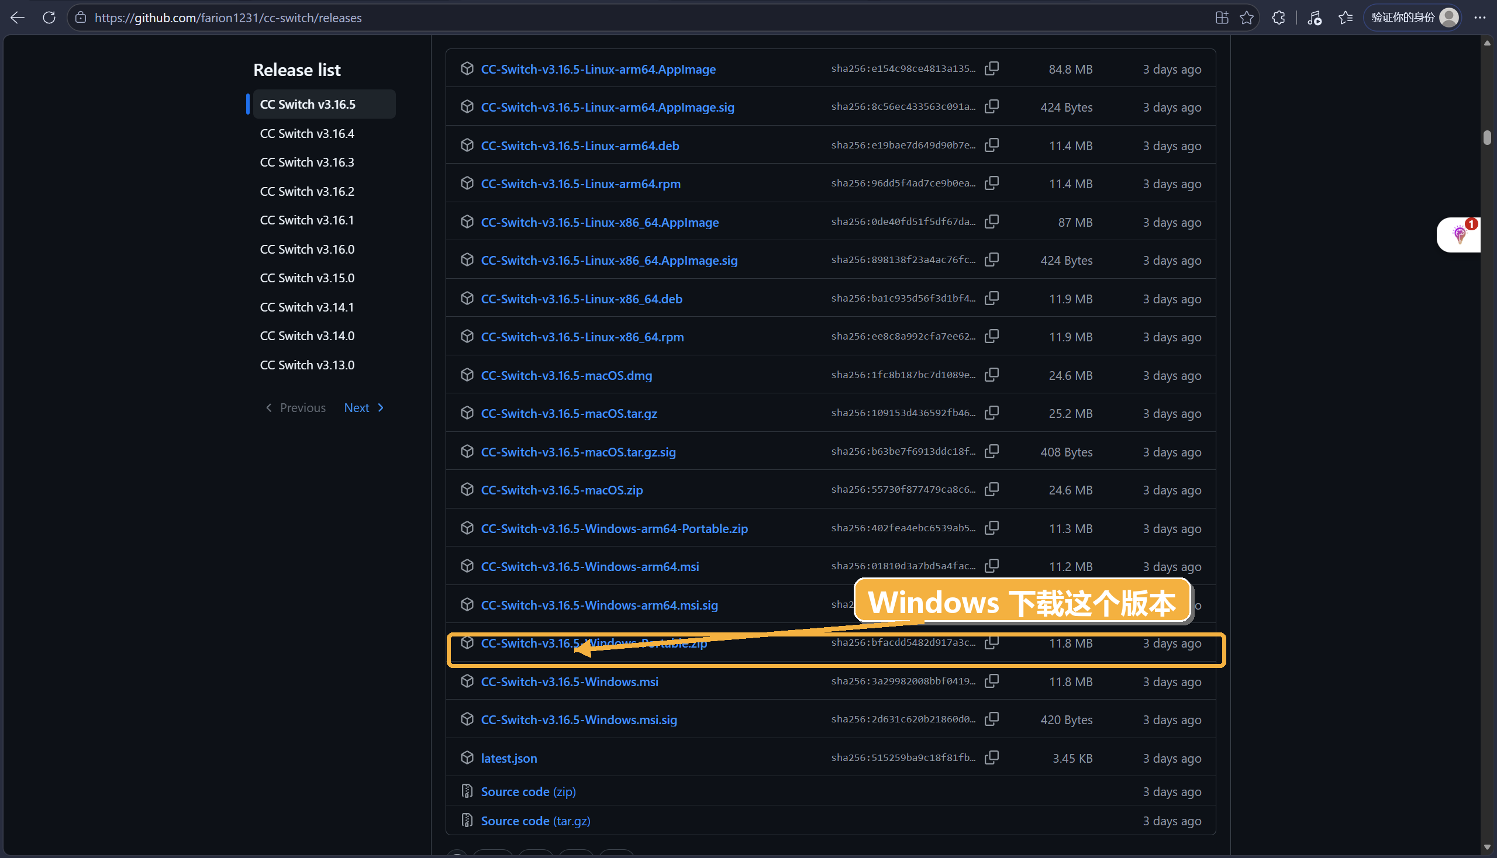This screenshot has width=1497, height=858.
Task: Download Source code (zip)
Action: click(x=528, y=791)
